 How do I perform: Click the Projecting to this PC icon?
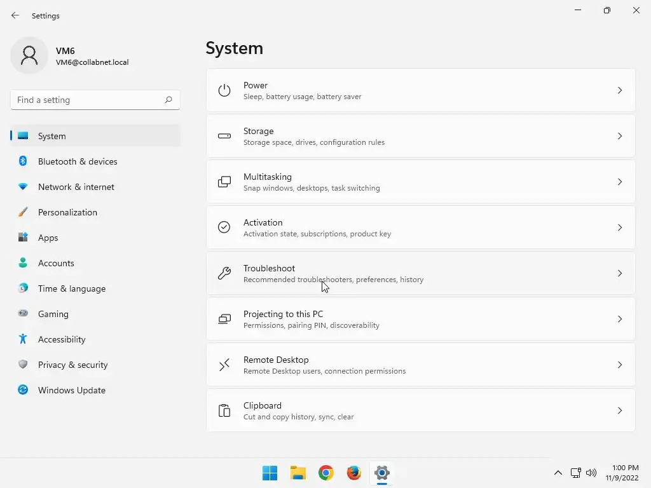(224, 319)
